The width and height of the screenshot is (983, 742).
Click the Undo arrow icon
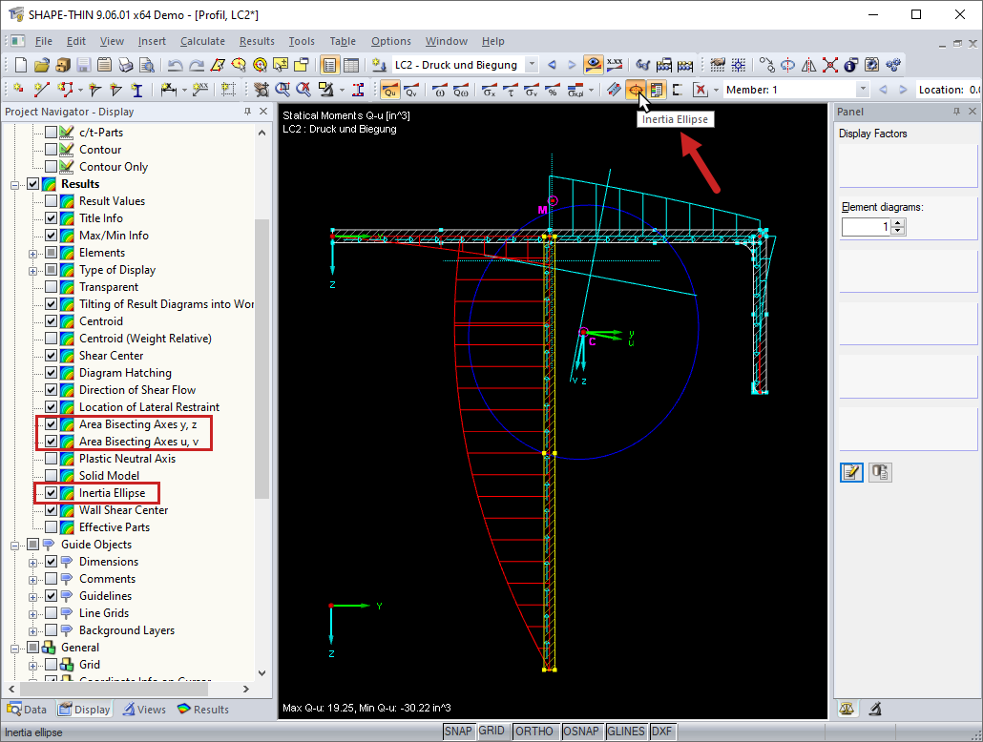[175, 66]
